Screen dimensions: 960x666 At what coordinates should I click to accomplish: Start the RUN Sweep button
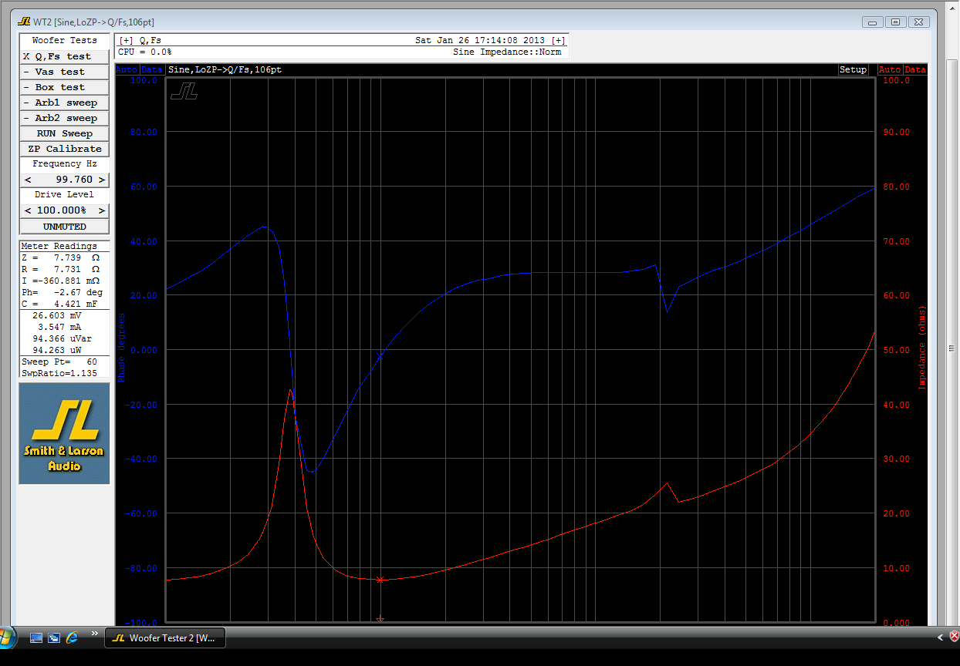[64, 133]
